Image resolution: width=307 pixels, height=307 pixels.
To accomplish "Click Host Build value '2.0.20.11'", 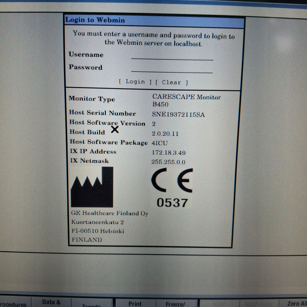I will coord(165,134).
